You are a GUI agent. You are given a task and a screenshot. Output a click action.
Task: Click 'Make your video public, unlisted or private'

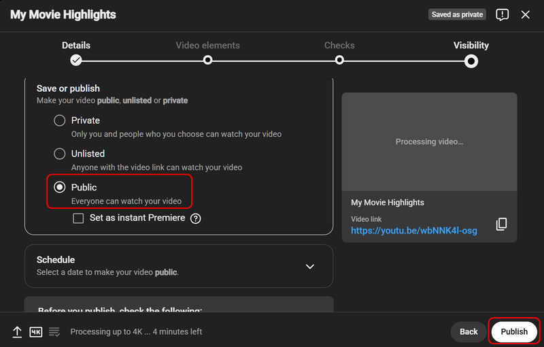pos(112,101)
